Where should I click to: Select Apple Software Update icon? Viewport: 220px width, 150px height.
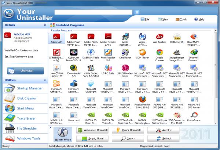142,40
